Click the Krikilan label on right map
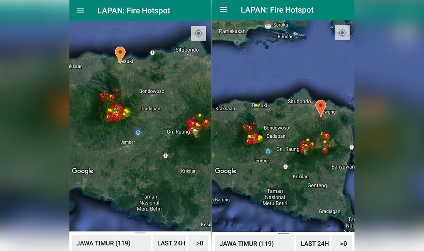 tap(300, 176)
